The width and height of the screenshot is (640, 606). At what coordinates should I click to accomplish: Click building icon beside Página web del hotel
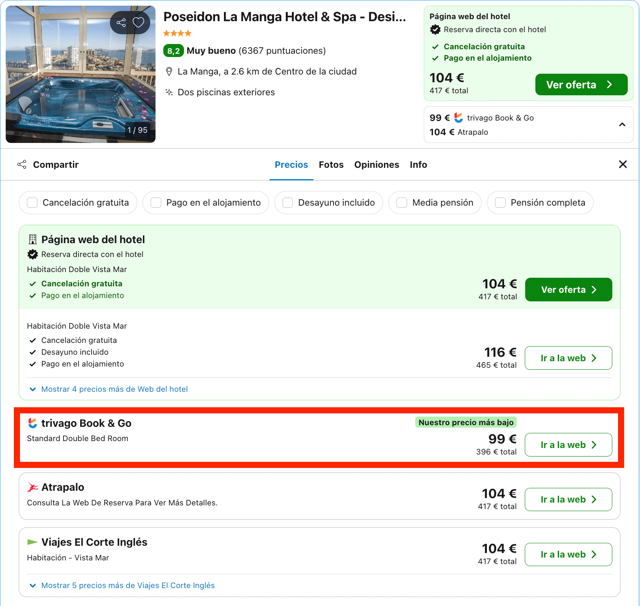click(33, 239)
